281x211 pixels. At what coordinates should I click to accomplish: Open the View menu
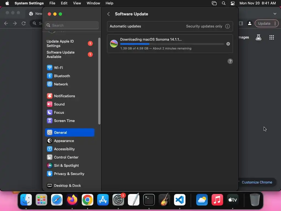pos(77,3)
